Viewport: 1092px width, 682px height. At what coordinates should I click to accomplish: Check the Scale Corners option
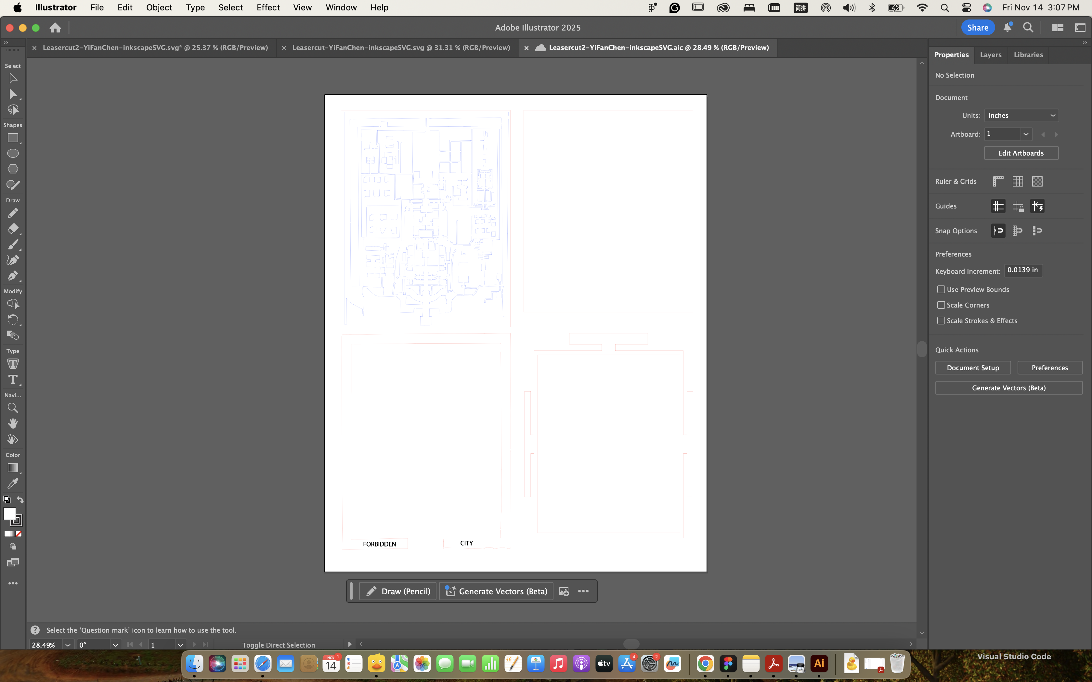point(941,305)
